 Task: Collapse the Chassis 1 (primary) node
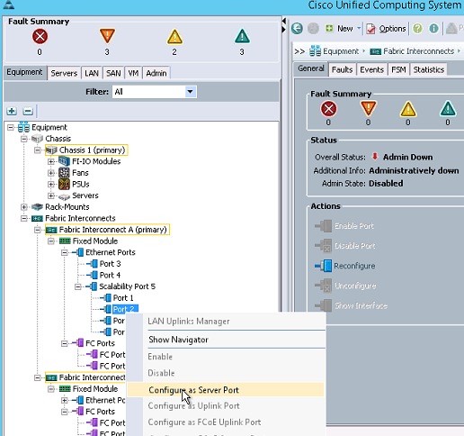pos(38,150)
